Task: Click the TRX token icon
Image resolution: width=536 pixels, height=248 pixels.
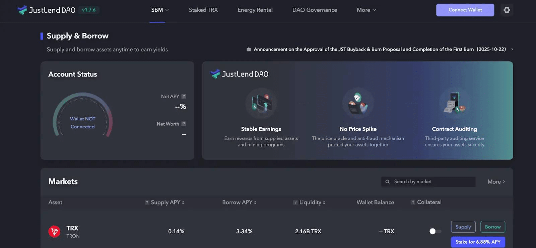Action: click(54, 231)
